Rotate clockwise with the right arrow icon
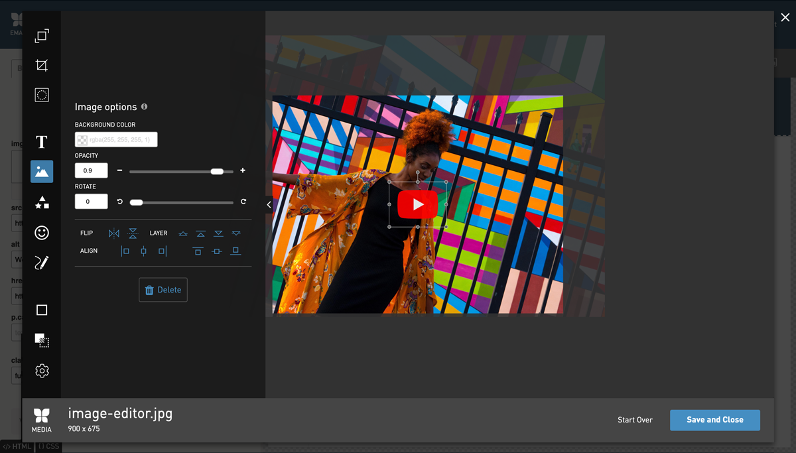The height and width of the screenshot is (453, 796). pos(243,202)
